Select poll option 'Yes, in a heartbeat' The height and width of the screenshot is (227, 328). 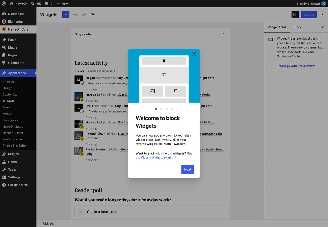[150, 212]
